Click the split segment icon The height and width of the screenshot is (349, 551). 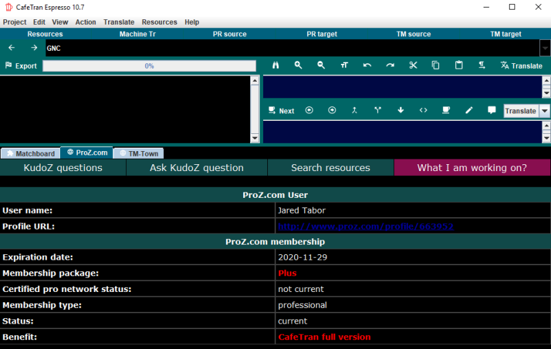tap(377, 111)
